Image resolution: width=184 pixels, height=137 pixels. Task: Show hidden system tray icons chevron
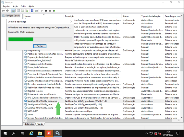click(147, 133)
